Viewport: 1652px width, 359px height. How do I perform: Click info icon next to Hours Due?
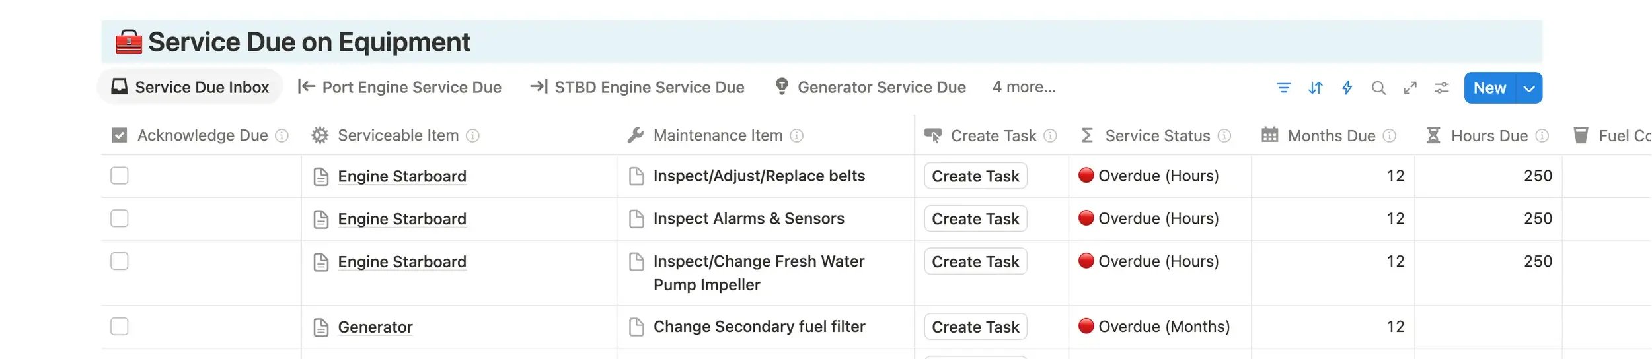pyautogui.click(x=1542, y=135)
